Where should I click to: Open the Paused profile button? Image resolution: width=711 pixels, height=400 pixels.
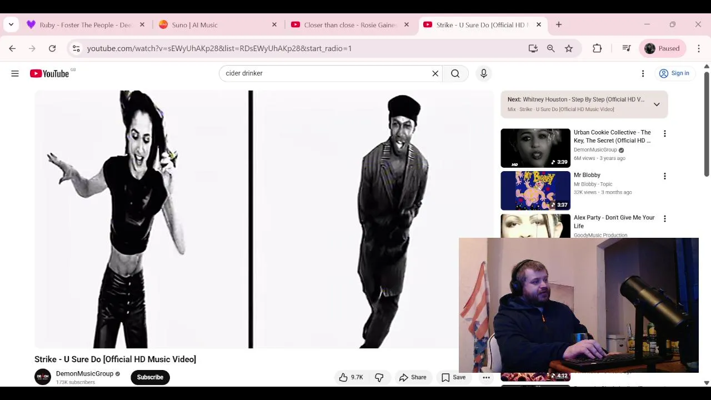[663, 48]
